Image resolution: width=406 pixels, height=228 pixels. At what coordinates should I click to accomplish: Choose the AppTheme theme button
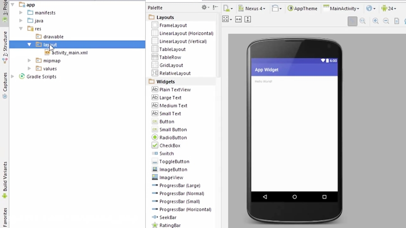pyautogui.click(x=302, y=8)
